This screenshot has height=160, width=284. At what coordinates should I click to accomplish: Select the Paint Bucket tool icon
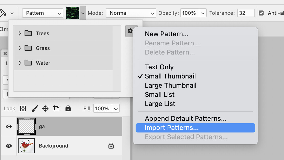(x=3, y=13)
